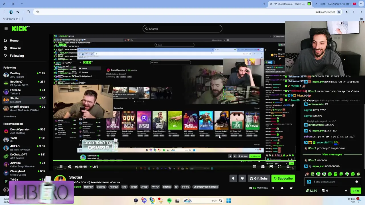The height and width of the screenshot is (205, 365).
Task: Open Chrome from the taskbar
Action: [x=152, y=200]
